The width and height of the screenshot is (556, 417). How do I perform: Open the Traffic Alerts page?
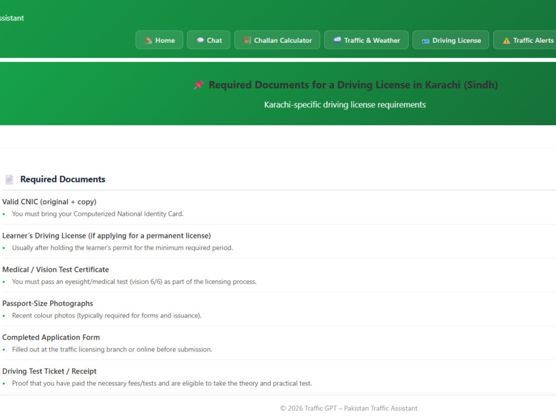[525, 40]
